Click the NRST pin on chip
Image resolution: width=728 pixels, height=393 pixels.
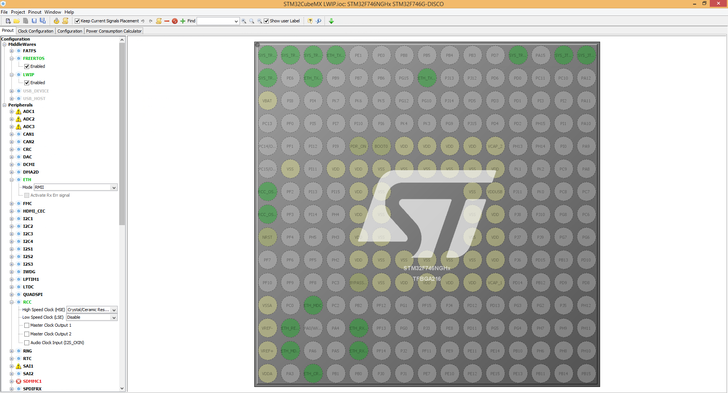coord(267,237)
